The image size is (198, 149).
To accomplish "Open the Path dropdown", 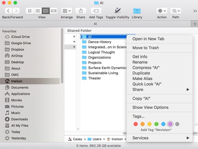I will pos(176,11).
